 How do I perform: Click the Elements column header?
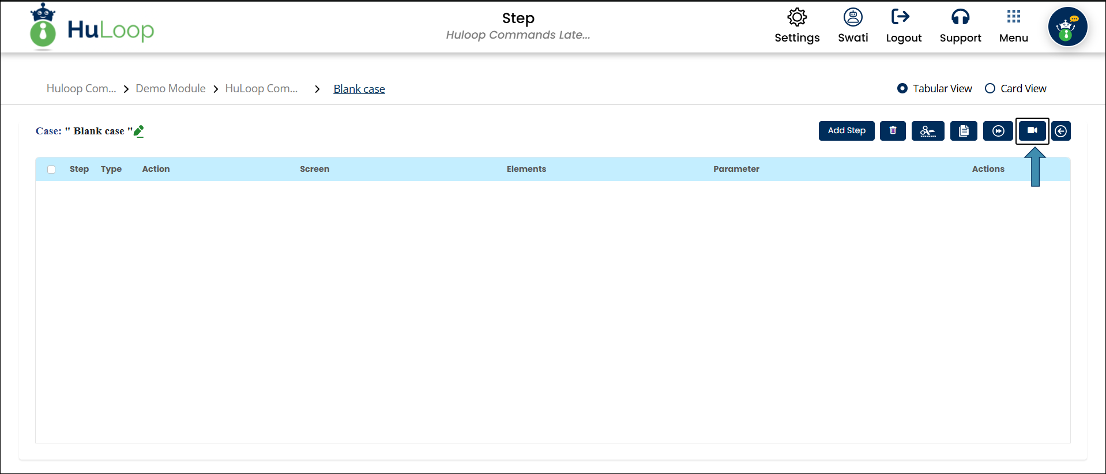tap(526, 169)
